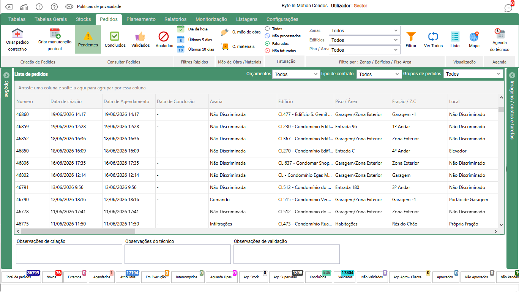Expand the Opções side panel

(x=6, y=75)
